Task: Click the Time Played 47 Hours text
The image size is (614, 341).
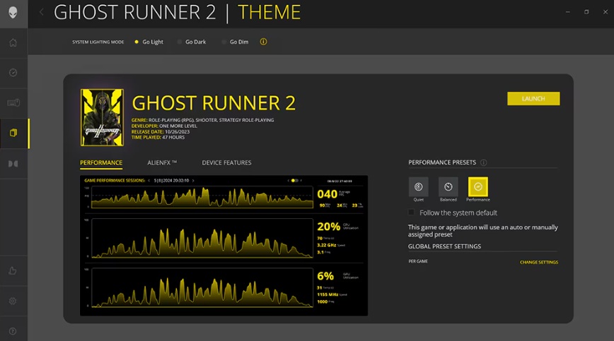Action: point(158,138)
